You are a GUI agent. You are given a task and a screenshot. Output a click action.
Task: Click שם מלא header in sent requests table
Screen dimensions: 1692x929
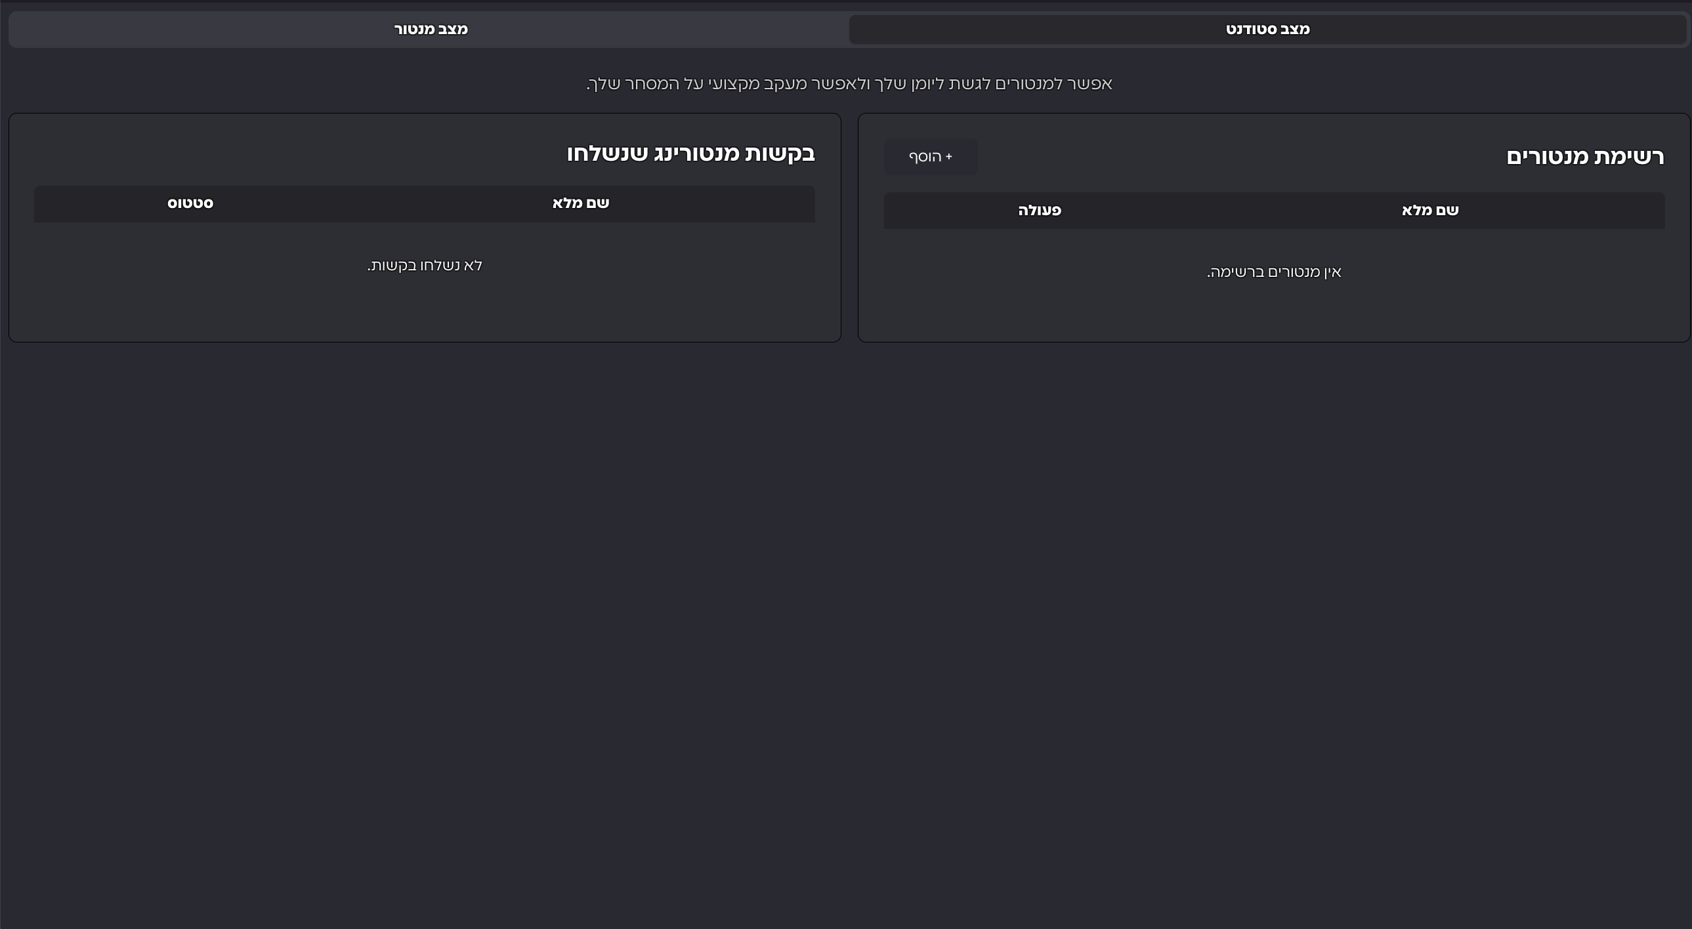click(581, 203)
